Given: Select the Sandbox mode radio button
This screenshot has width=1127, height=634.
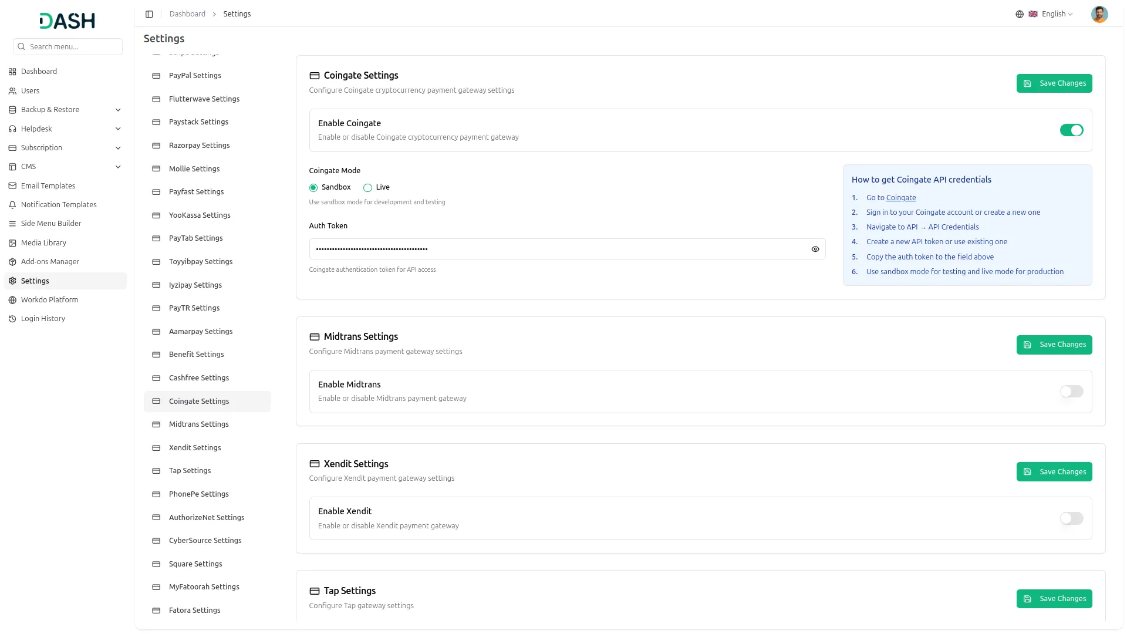Looking at the screenshot, I should pyautogui.click(x=313, y=188).
